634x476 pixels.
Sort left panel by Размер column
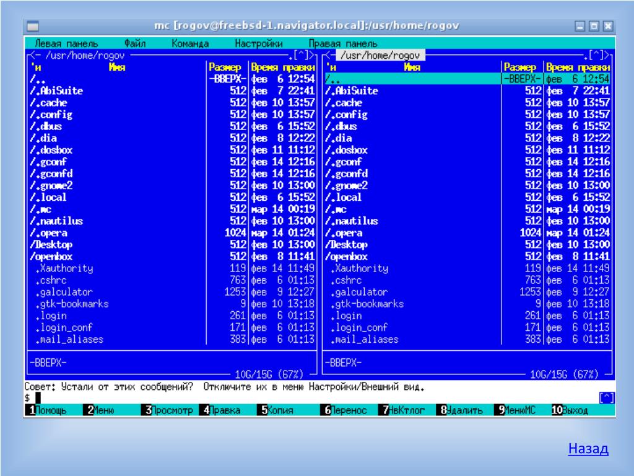[x=225, y=67]
